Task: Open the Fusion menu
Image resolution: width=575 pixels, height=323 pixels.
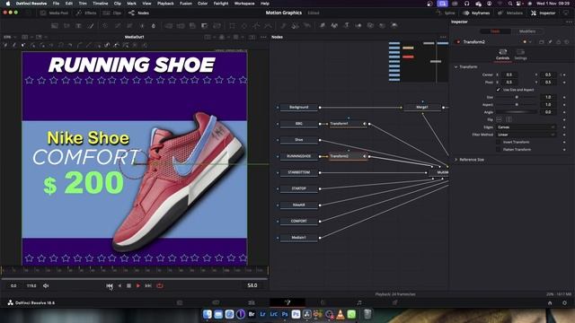Action: point(186,4)
